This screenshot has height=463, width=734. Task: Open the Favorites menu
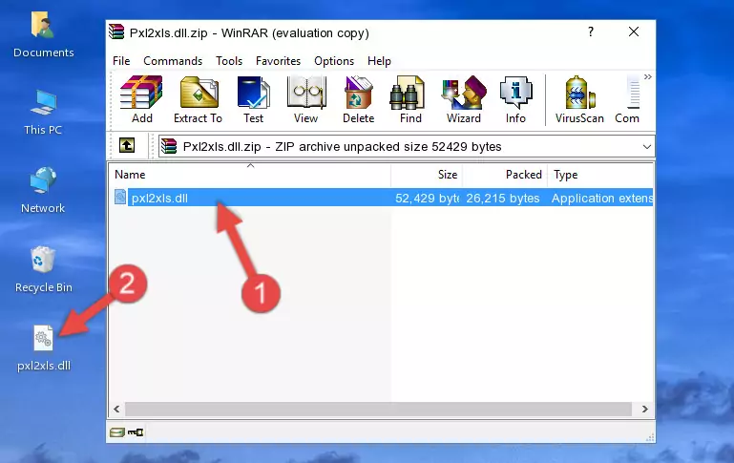(278, 61)
